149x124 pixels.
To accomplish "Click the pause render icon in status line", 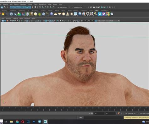I will (110, 7).
